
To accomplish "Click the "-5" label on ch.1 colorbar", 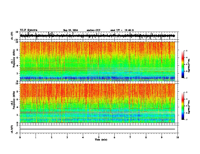I will tap(186, 64).
